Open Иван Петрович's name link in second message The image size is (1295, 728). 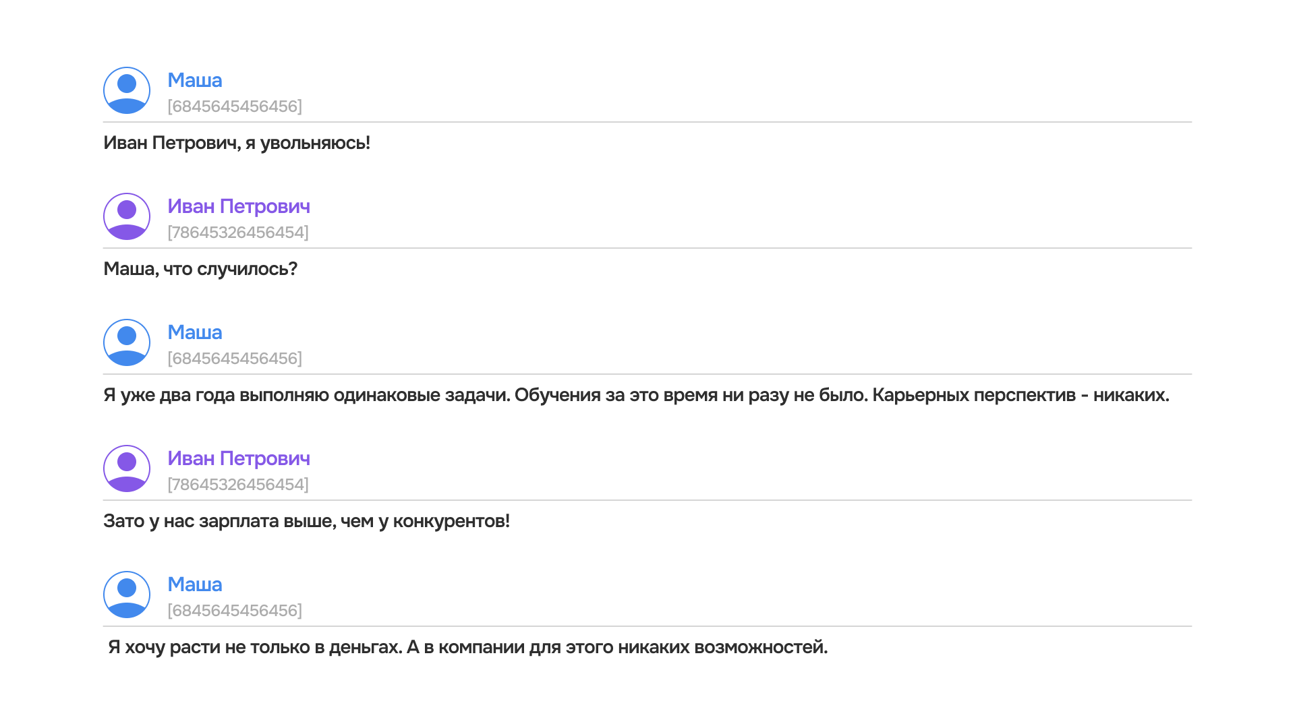239,206
